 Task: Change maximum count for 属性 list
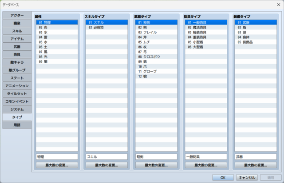(57, 165)
